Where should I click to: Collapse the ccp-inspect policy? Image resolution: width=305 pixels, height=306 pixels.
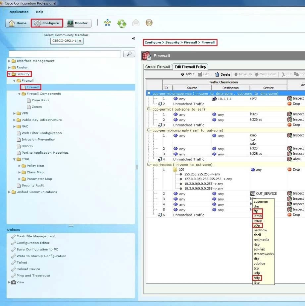(149, 165)
